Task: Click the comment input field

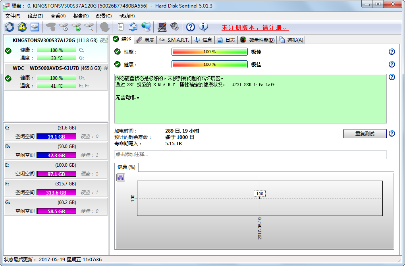Action: [250, 154]
